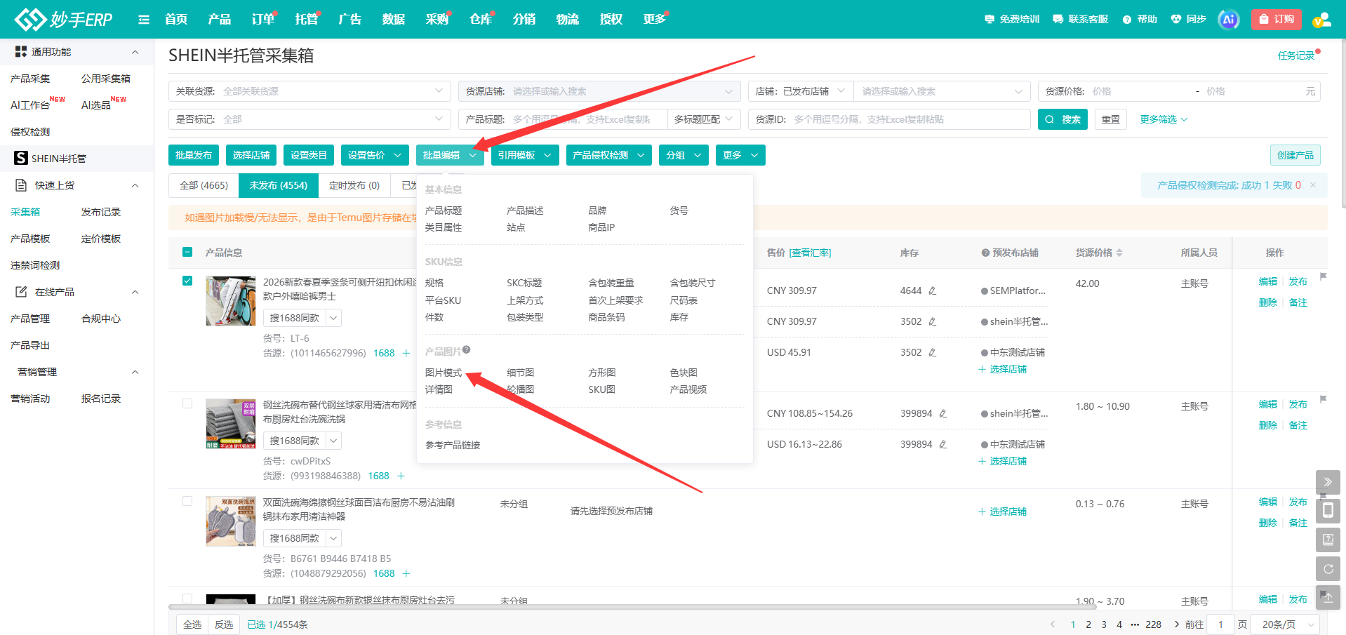This screenshot has height=635, width=1346.
Task: Click the flag icon for the 钢丝洗碗布 product row
Action: pos(1323,399)
